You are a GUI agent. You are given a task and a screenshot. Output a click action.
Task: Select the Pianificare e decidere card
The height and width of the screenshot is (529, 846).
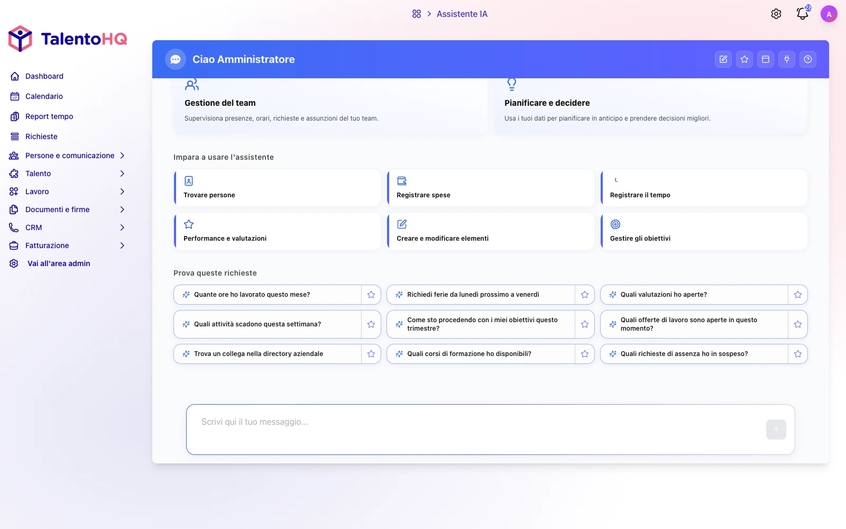(x=651, y=106)
